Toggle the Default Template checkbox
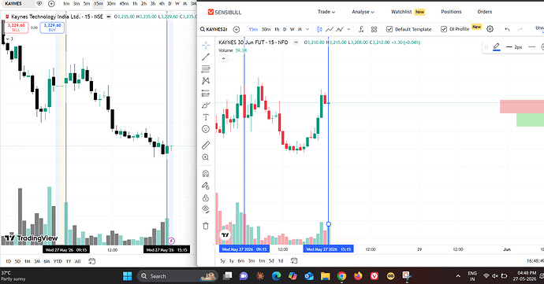Image resolution: width=544 pixels, height=284 pixels. pos(389,29)
